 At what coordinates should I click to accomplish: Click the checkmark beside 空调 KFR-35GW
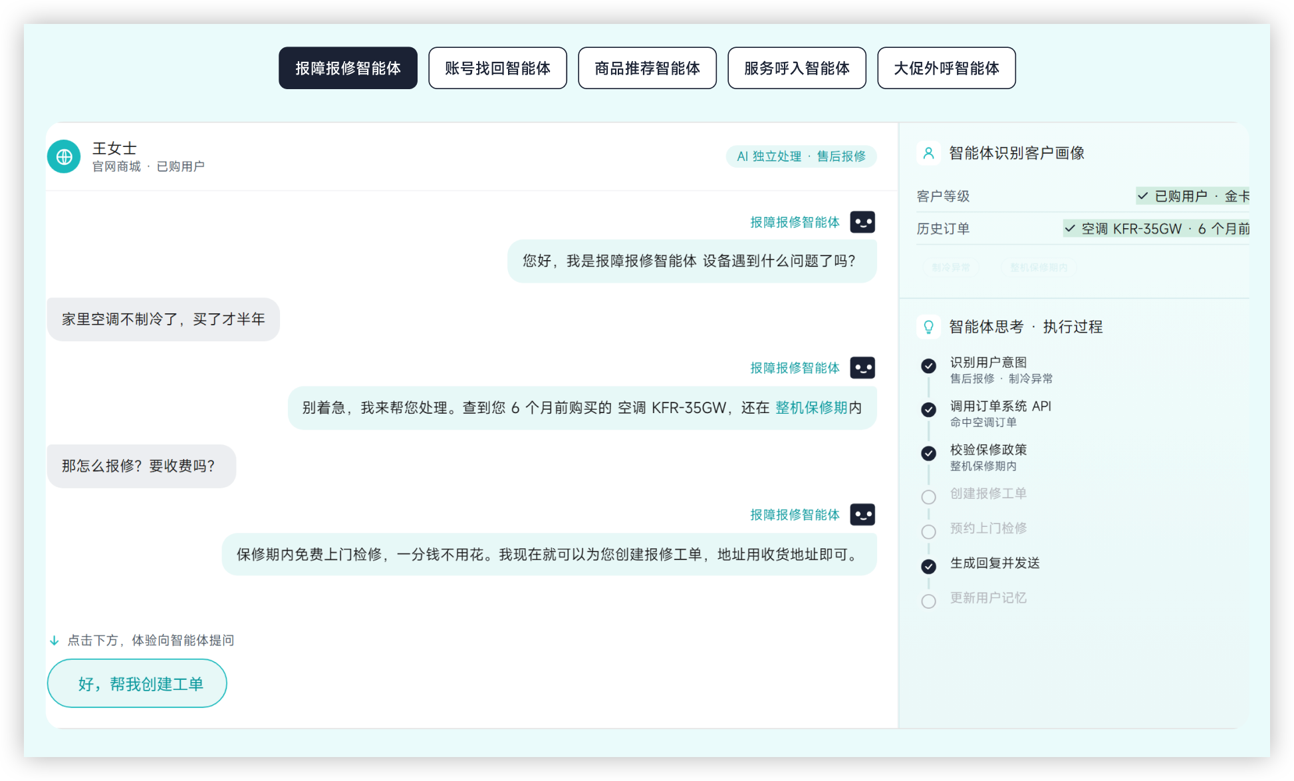[x=1070, y=229]
